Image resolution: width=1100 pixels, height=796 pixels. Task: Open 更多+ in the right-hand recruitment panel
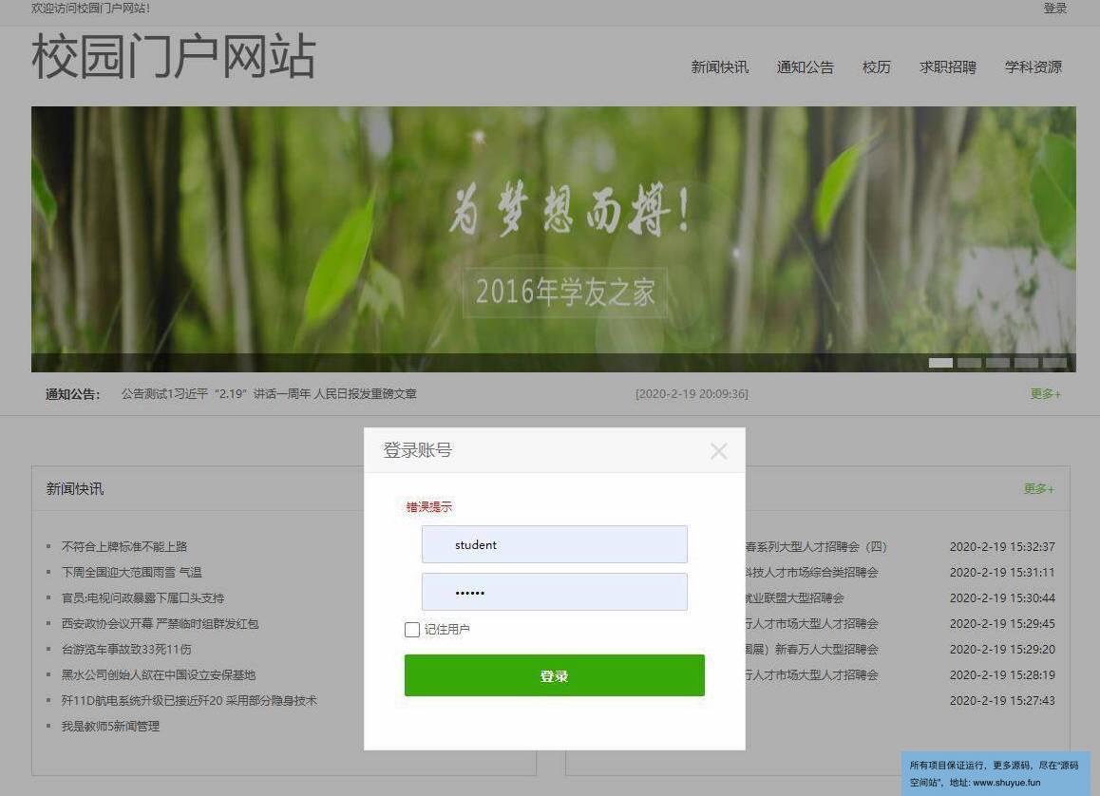click(1039, 489)
